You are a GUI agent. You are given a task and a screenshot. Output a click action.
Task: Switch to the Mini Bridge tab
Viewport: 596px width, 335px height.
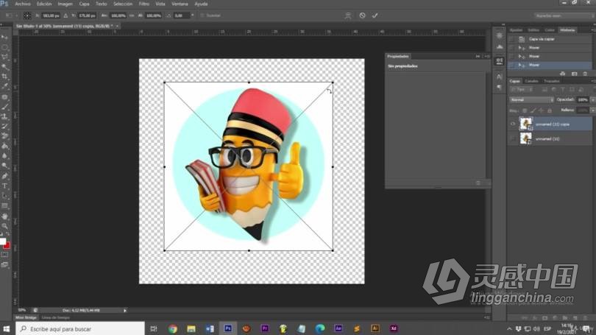click(x=26, y=317)
